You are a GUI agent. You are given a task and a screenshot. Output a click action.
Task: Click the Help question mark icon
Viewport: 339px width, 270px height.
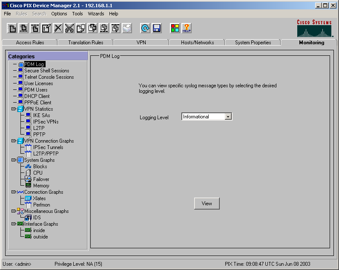pos(187,28)
